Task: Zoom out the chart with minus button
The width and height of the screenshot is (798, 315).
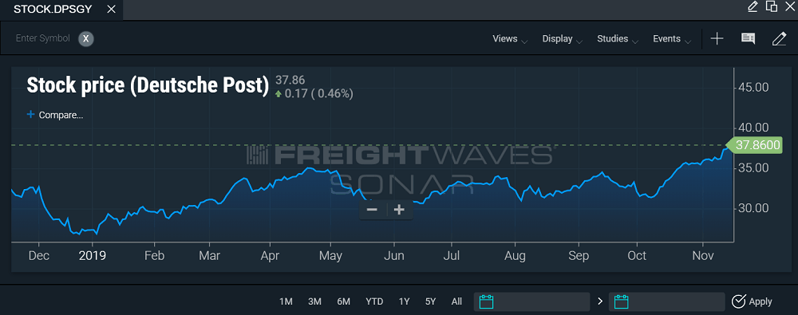Action: click(372, 210)
